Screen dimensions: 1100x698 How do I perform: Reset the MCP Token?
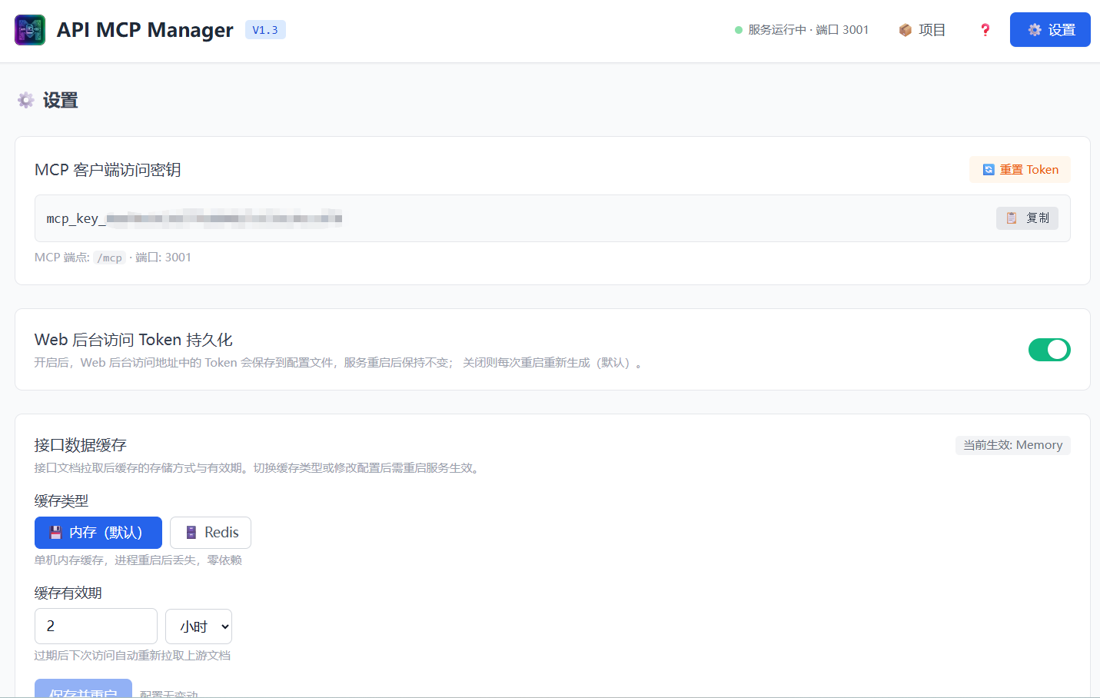coord(1020,170)
